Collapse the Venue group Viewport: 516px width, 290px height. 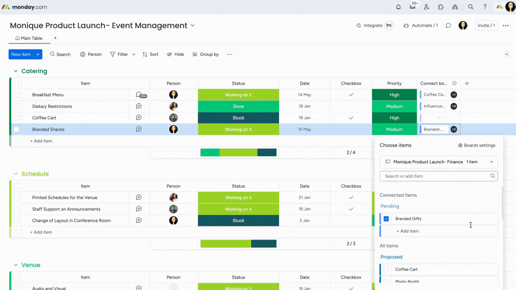point(16,265)
